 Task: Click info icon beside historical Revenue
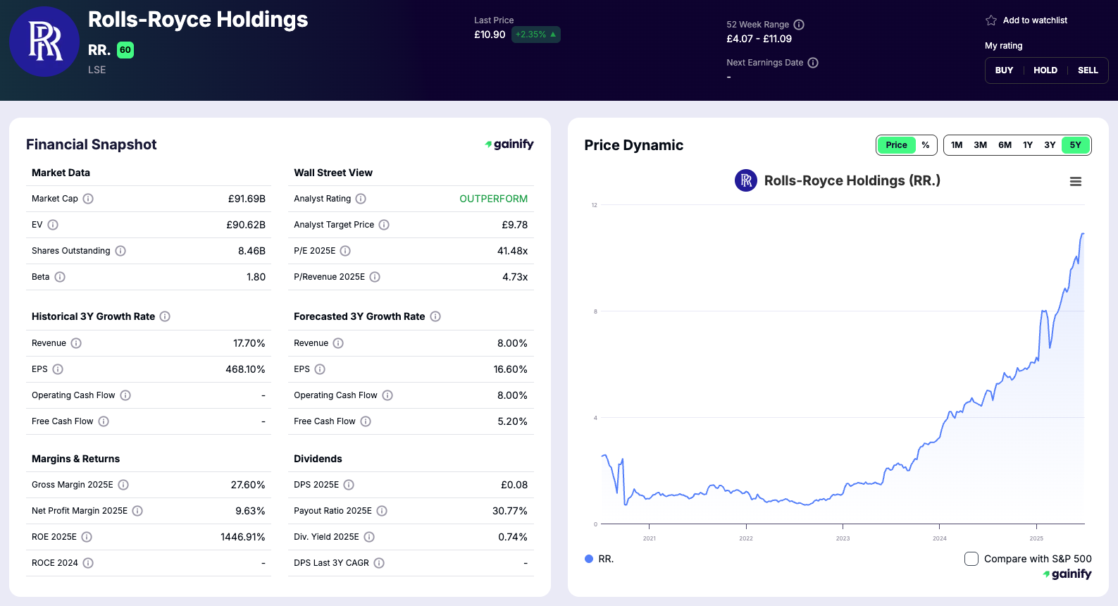click(76, 343)
